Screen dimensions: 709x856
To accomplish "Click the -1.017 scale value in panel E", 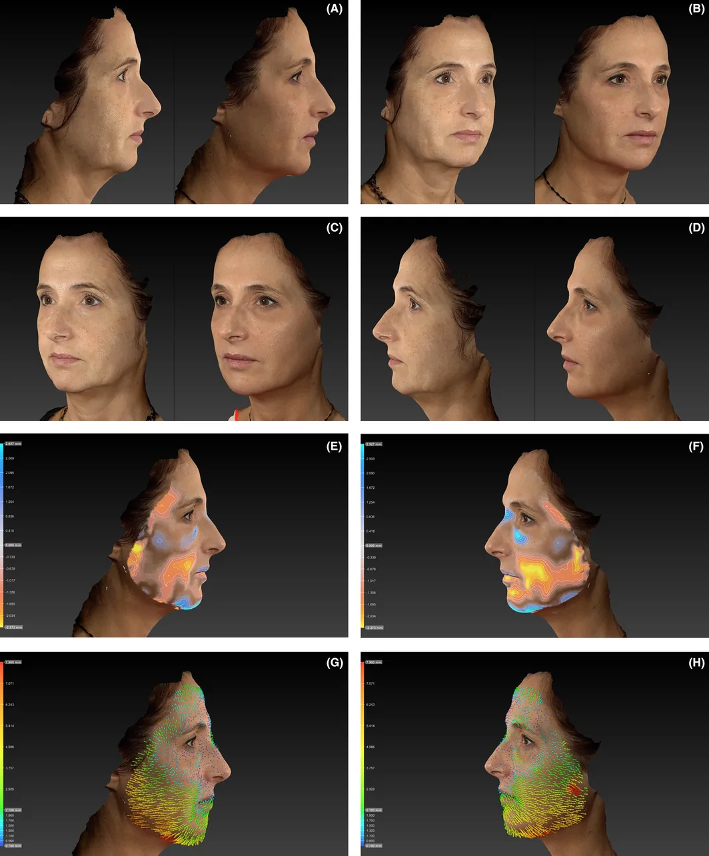I will 11,581.
